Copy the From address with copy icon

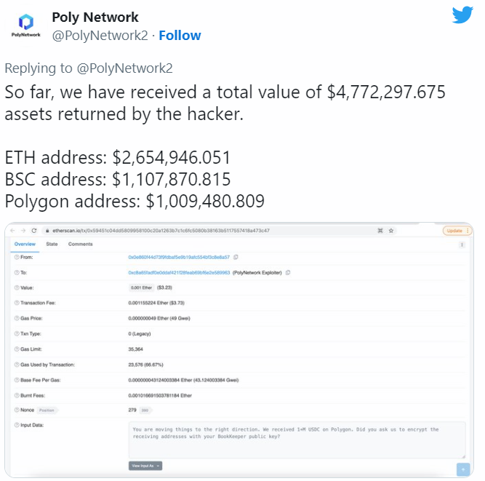pyautogui.click(x=236, y=257)
